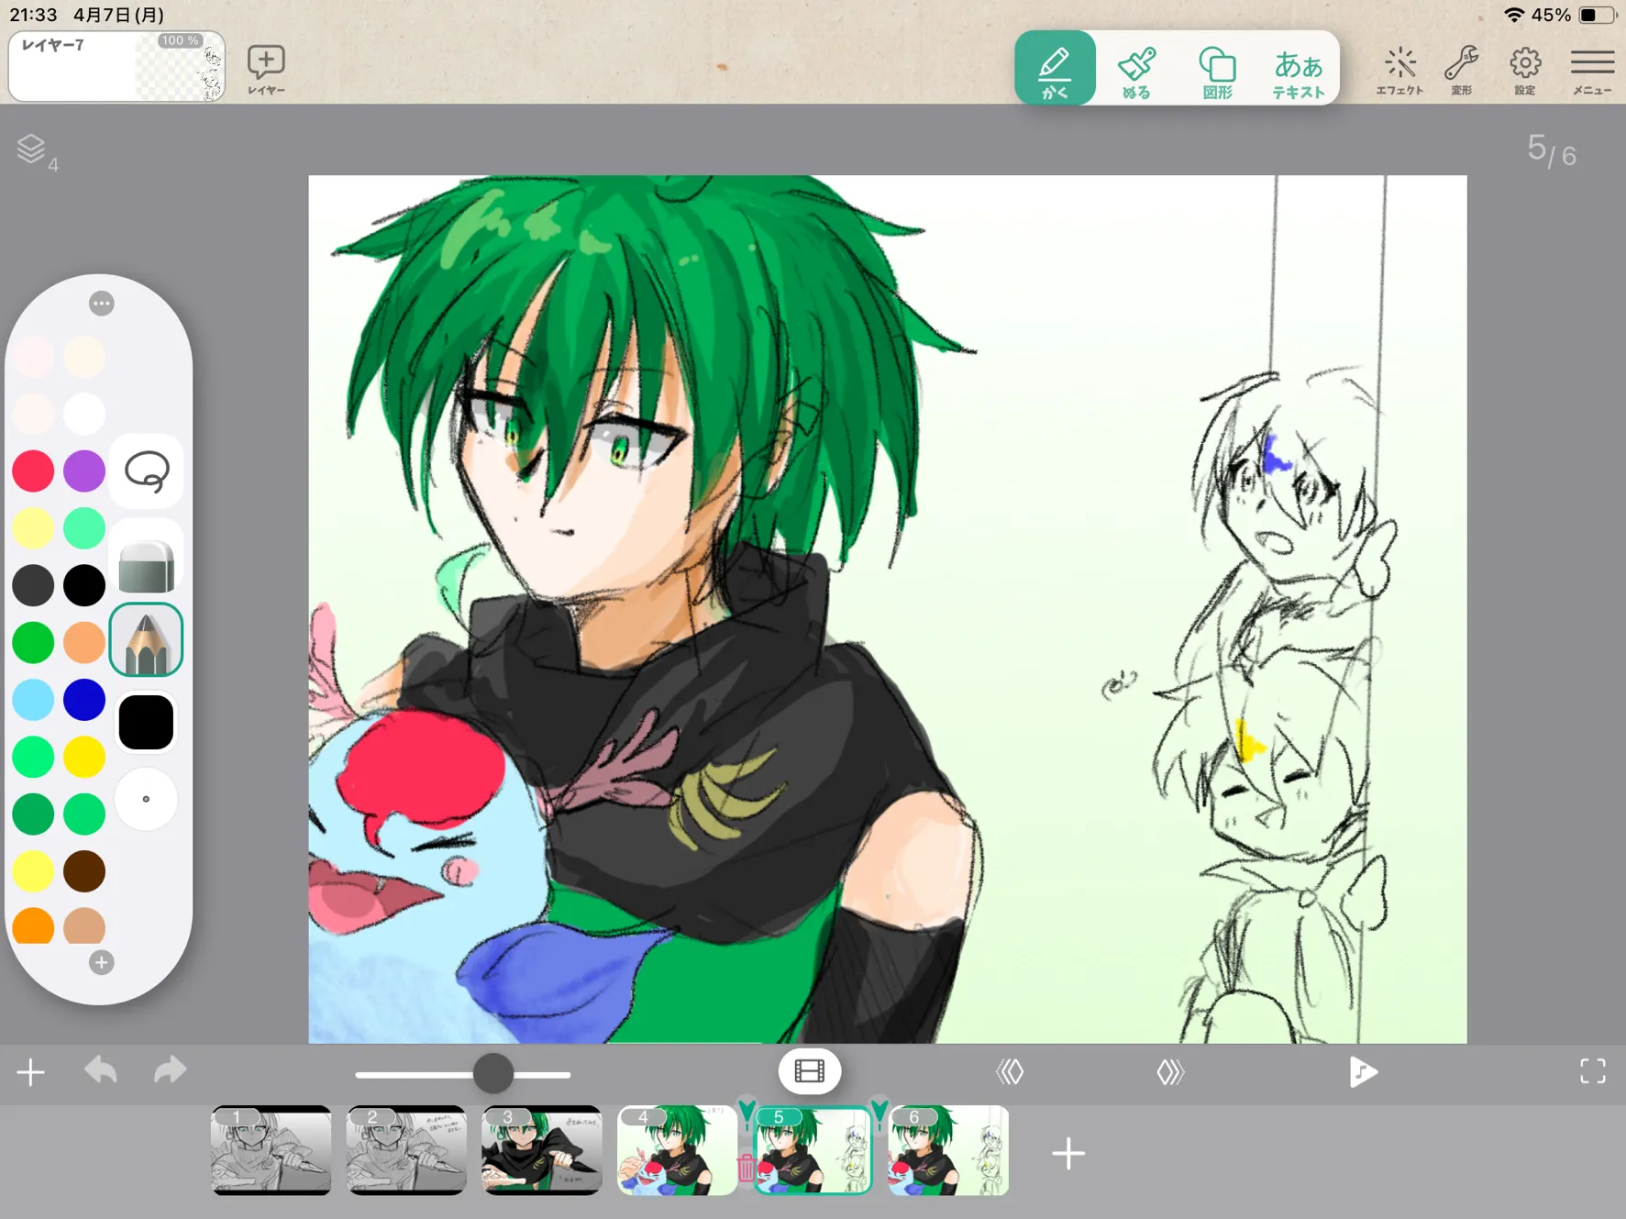Toggle previous-frame onion skin

1010,1071
